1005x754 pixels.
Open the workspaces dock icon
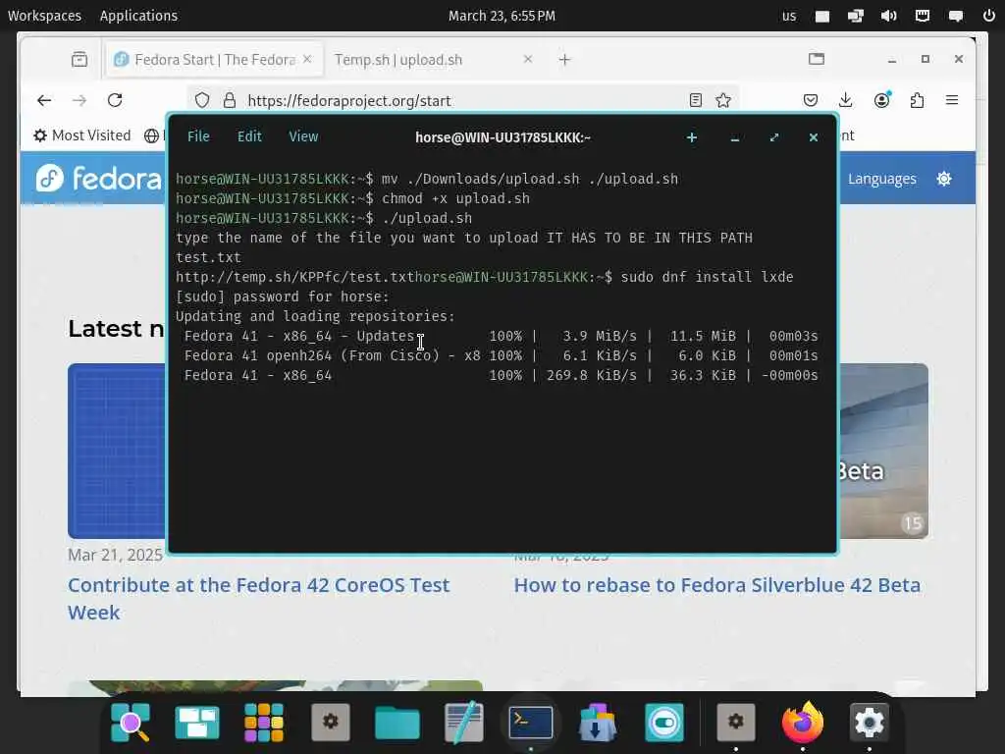[x=197, y=723]
